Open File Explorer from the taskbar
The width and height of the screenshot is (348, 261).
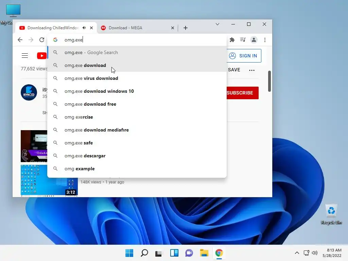[x=204, y=253]
